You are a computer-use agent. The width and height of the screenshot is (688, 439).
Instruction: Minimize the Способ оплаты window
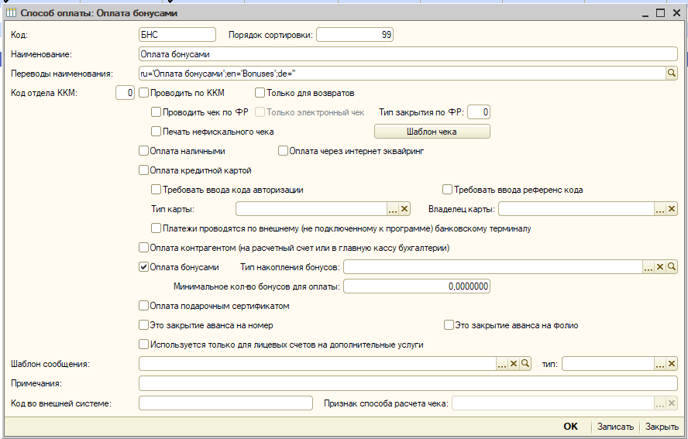point(645,13)
